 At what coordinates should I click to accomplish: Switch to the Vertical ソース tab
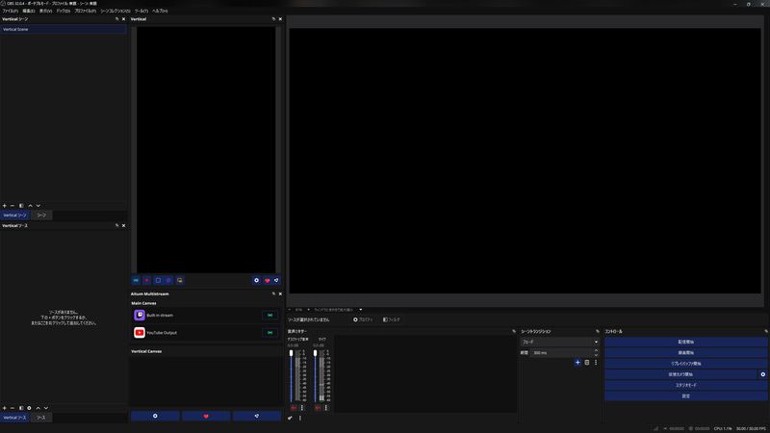click(x=14, y=418)
